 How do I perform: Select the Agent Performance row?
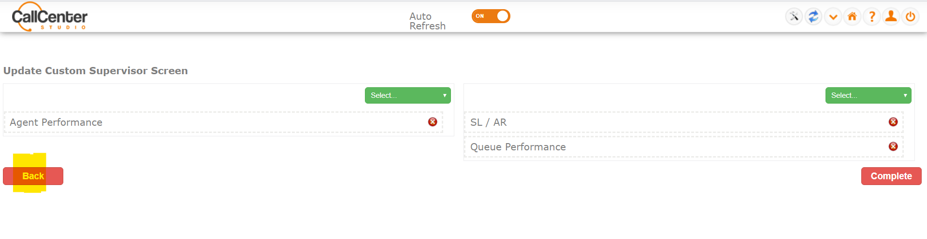223,122
